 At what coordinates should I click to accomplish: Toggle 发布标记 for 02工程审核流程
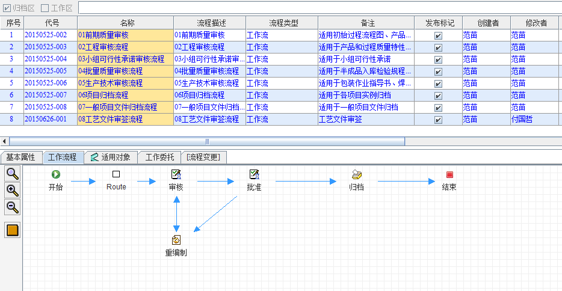pos(438,47)
